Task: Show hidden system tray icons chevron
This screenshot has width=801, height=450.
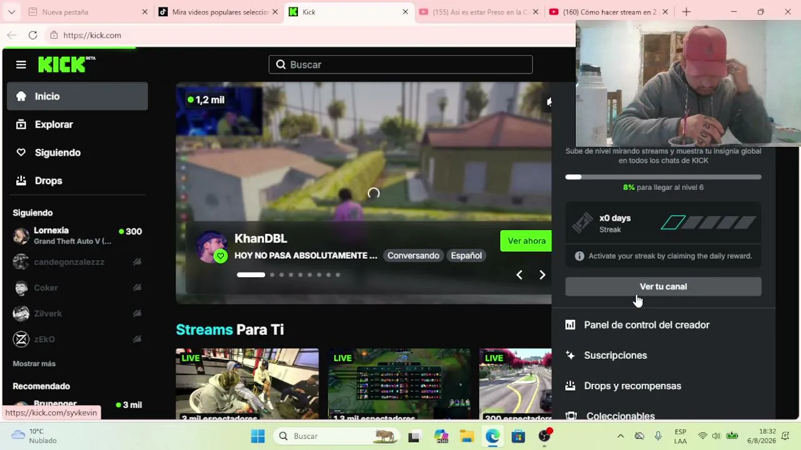Action: (x=620, y=436)
